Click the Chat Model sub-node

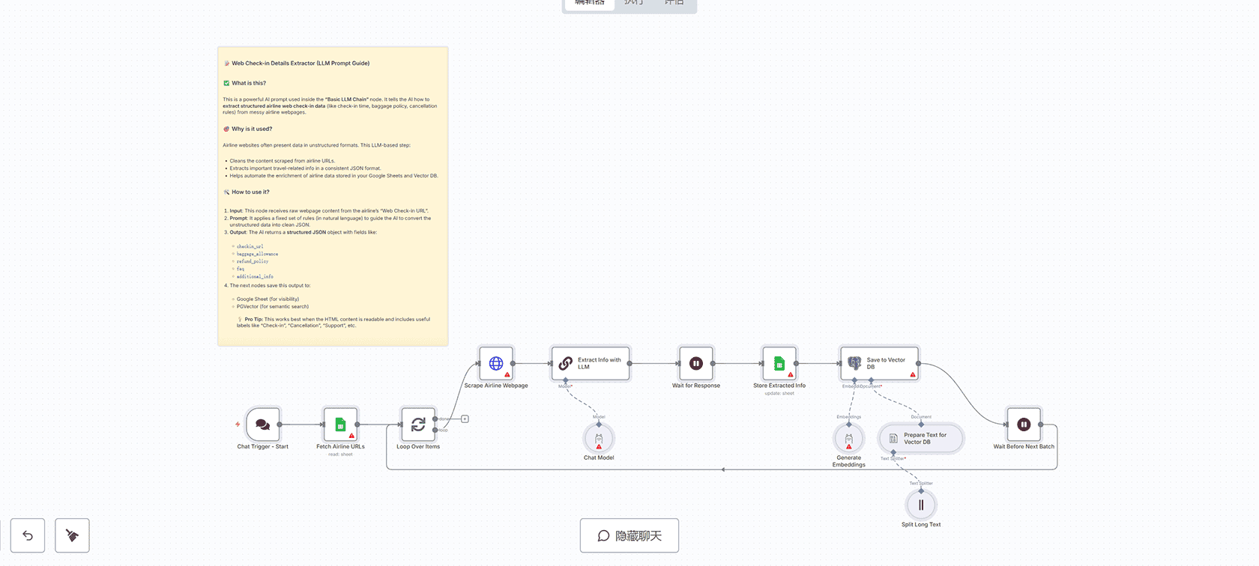coord(599,439)
